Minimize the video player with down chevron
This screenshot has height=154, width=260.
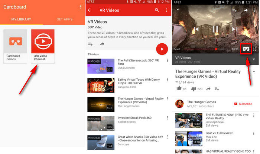tap(178, 9)
